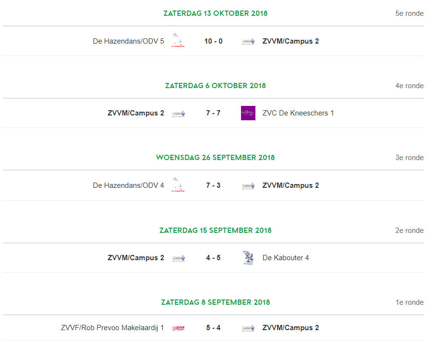Open De Hazendans/ODV 5 team link
434x345 pixels.
[129, 41]
